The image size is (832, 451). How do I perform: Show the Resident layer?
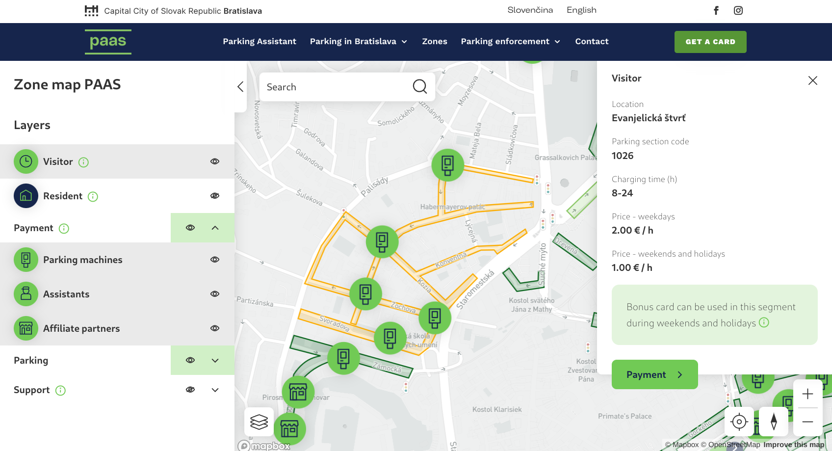click(x=215, y=196)
